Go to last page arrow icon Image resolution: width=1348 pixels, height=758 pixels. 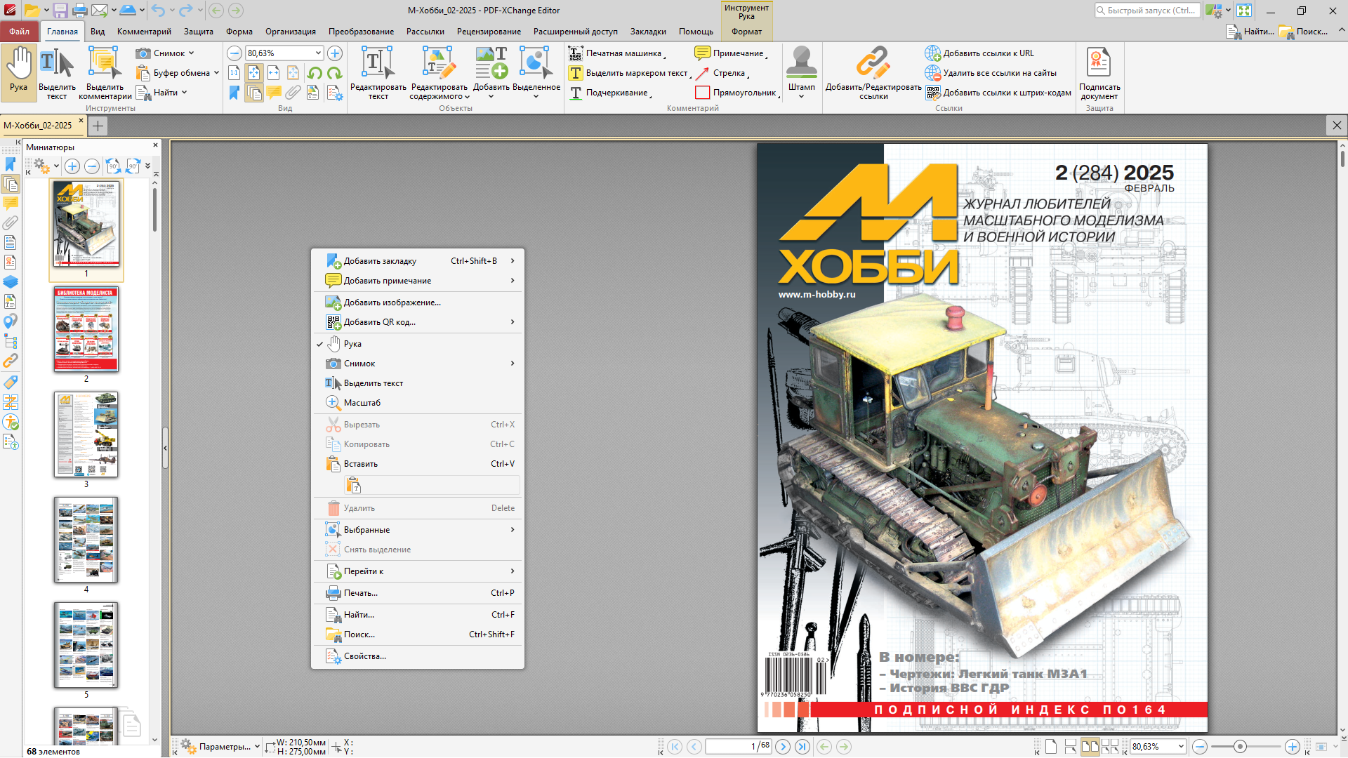click(802, 747)
